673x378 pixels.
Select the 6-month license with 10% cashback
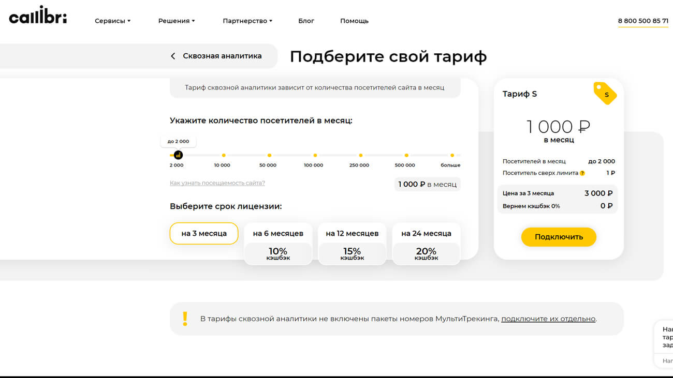278,243
